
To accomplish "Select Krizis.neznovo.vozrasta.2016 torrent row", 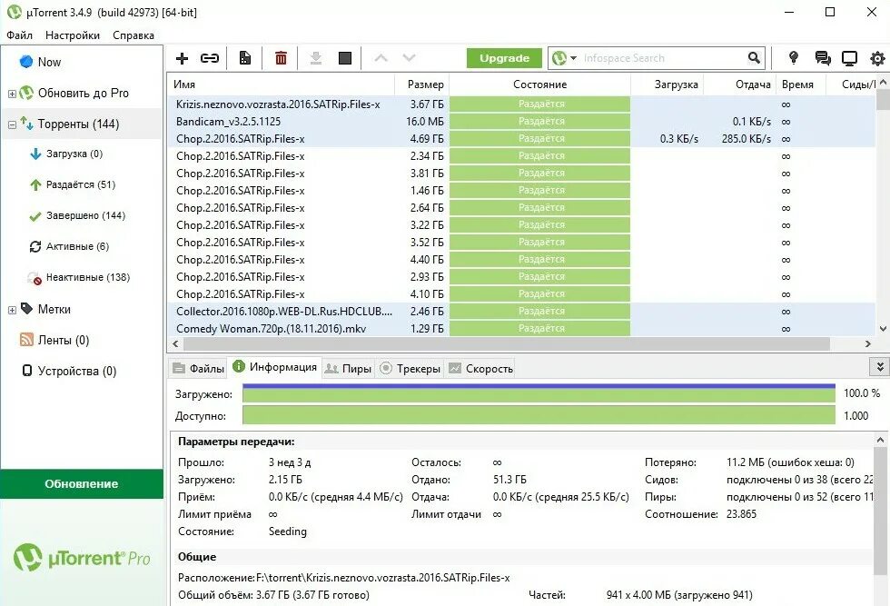I will pos(521,104).
